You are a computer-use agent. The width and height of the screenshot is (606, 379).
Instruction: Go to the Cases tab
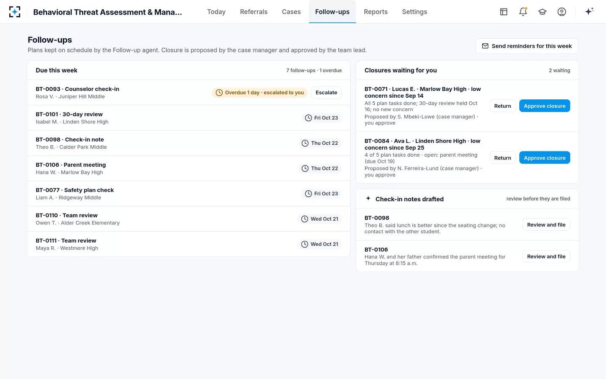pos(291,12)
